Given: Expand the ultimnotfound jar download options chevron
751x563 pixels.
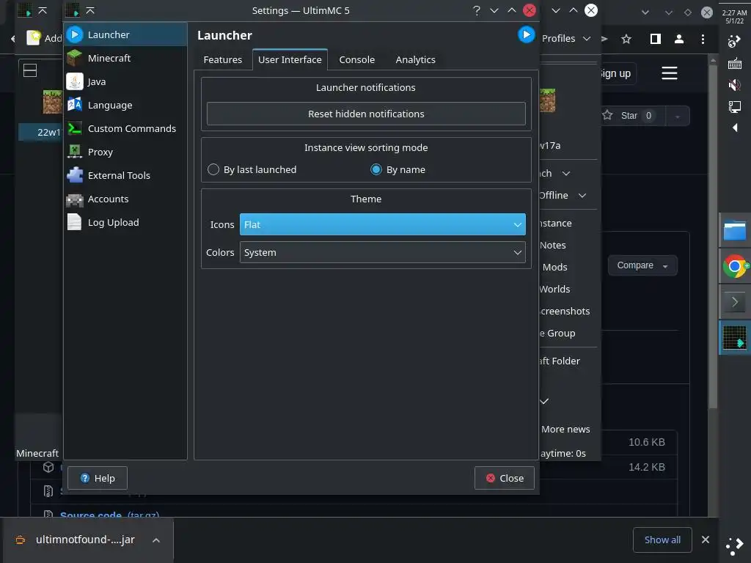Looking at the screenshot, I should [x=155, y=540].
